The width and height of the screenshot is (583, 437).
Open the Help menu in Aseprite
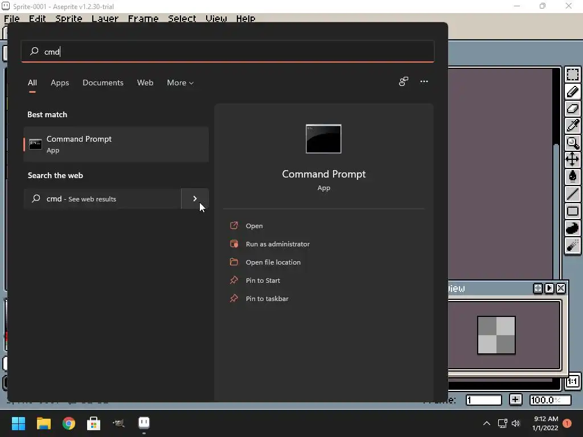click(246, 19)
